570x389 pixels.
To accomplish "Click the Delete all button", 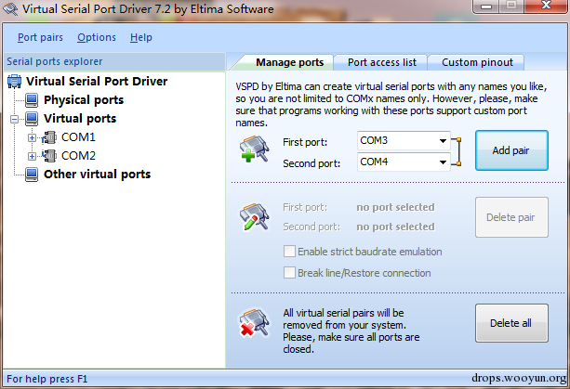I will 511,323.
